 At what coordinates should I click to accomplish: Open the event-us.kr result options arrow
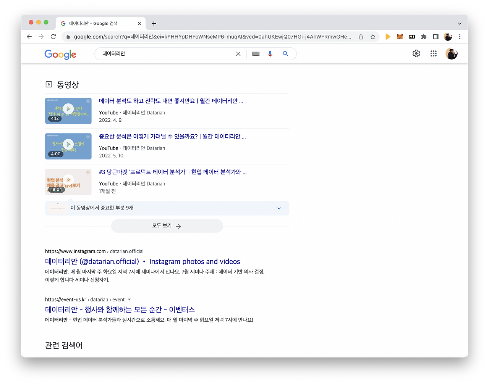click(x=129, y=300)
